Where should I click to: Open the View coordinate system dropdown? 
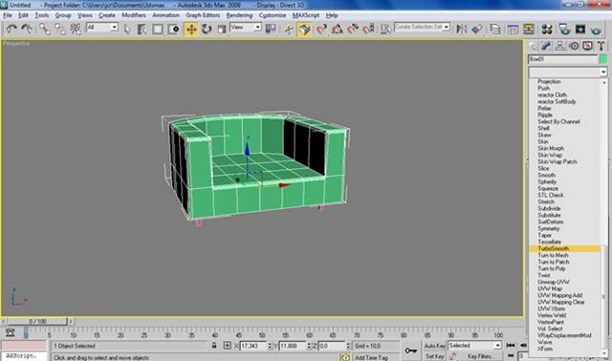[x=246, y=28]
